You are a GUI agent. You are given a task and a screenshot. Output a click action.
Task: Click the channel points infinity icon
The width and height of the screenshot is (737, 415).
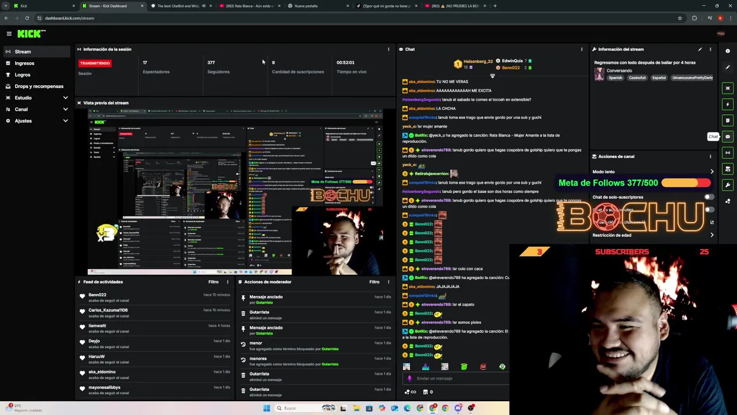pyautogui.click(x=410, y=392)
